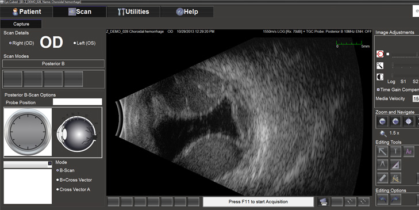419x210 pixels.
Task: Click the Posterior B scan mode button
Action: point(53,64)
